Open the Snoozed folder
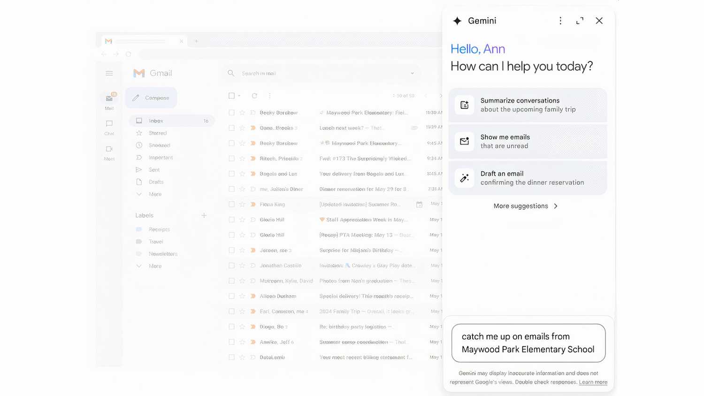The image size is (704, 396). pos(159,145)
